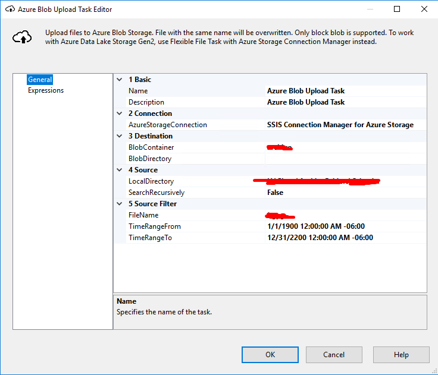Maximize the Task Editor window
The image size is (438, 375).
point(397,9)
